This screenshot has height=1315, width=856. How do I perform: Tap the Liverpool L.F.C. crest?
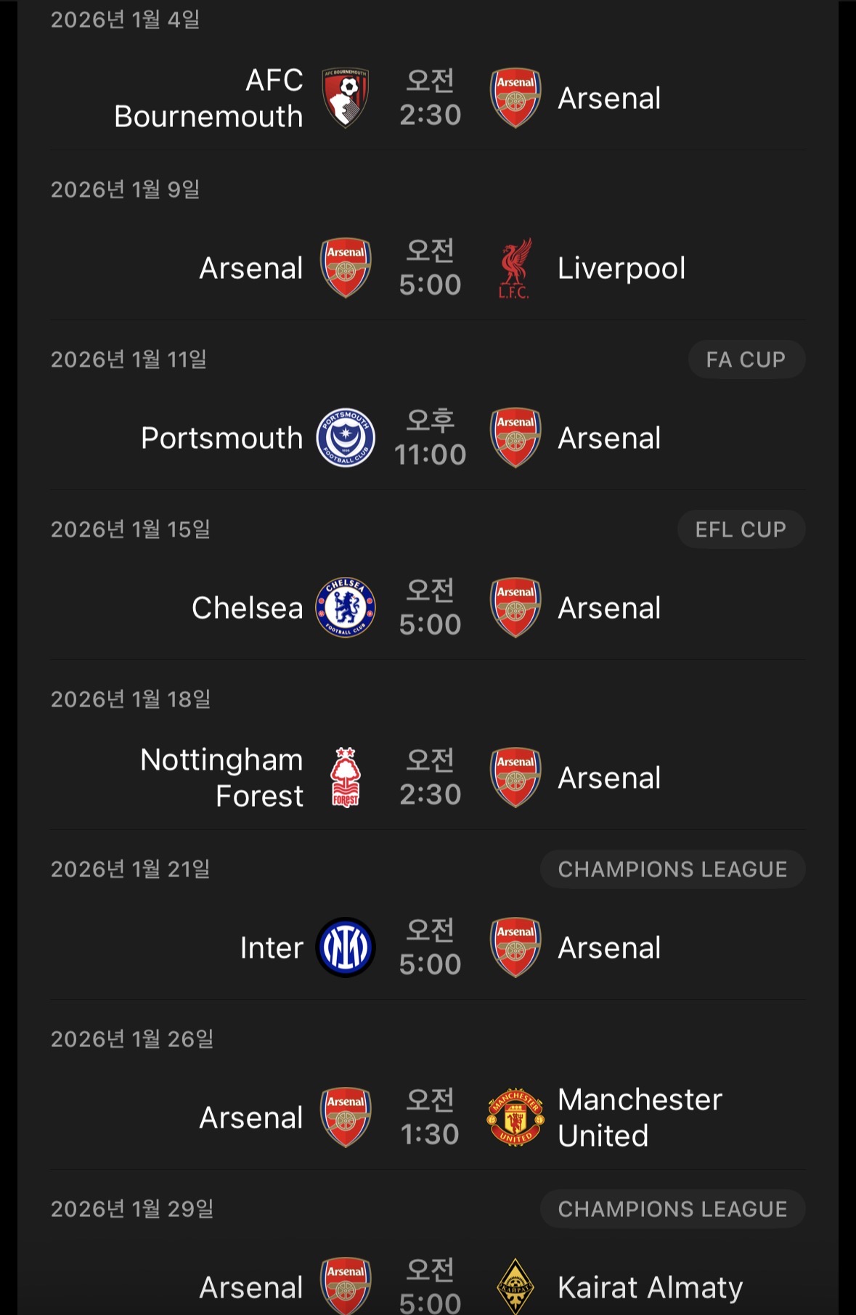click(515, 269)
